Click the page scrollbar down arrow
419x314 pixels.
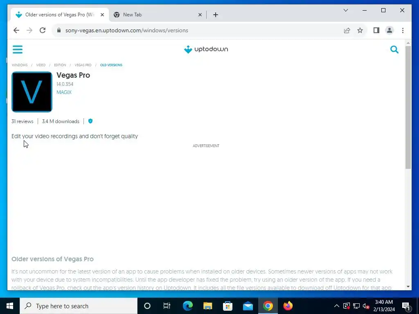pos(408,287)
